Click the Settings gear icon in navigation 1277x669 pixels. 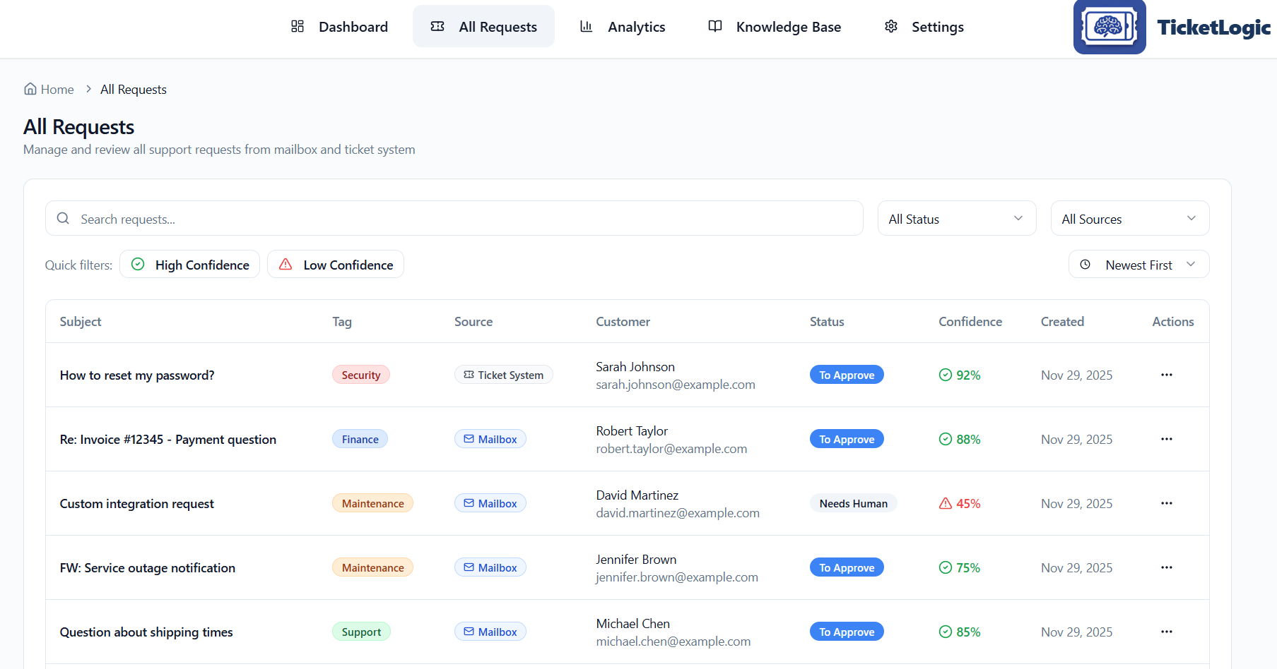click(891, 27)
